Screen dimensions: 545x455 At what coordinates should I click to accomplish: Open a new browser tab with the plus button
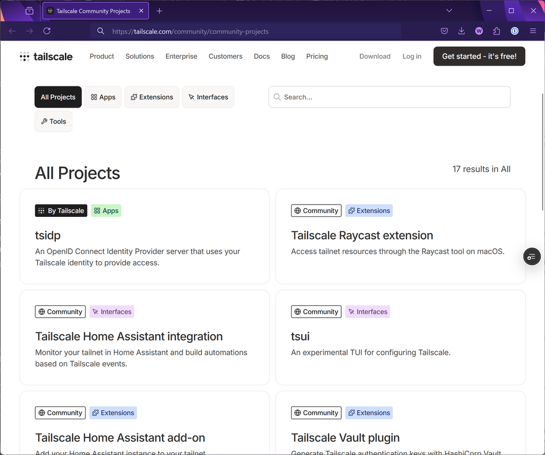click(159, 11)
